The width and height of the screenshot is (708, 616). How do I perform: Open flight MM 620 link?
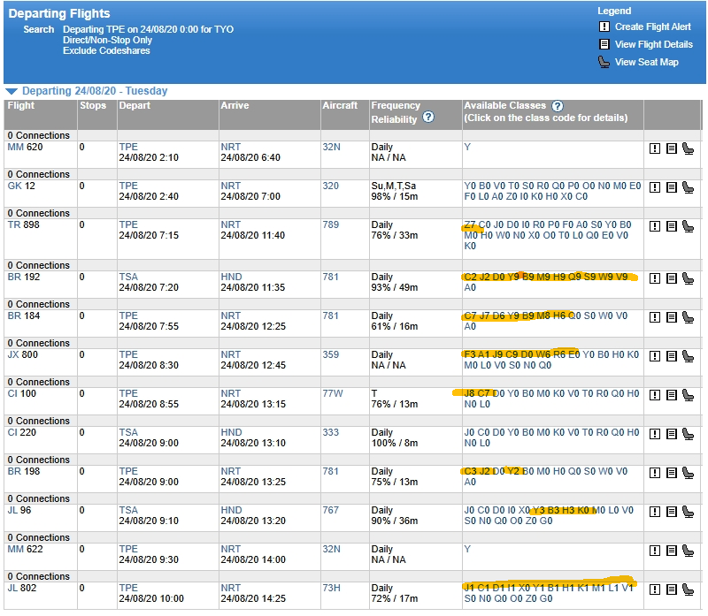[25, 147]
